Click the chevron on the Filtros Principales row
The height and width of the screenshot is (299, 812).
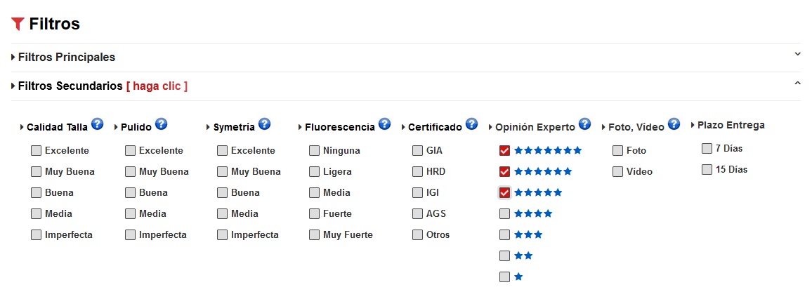(x=797, y=54)
